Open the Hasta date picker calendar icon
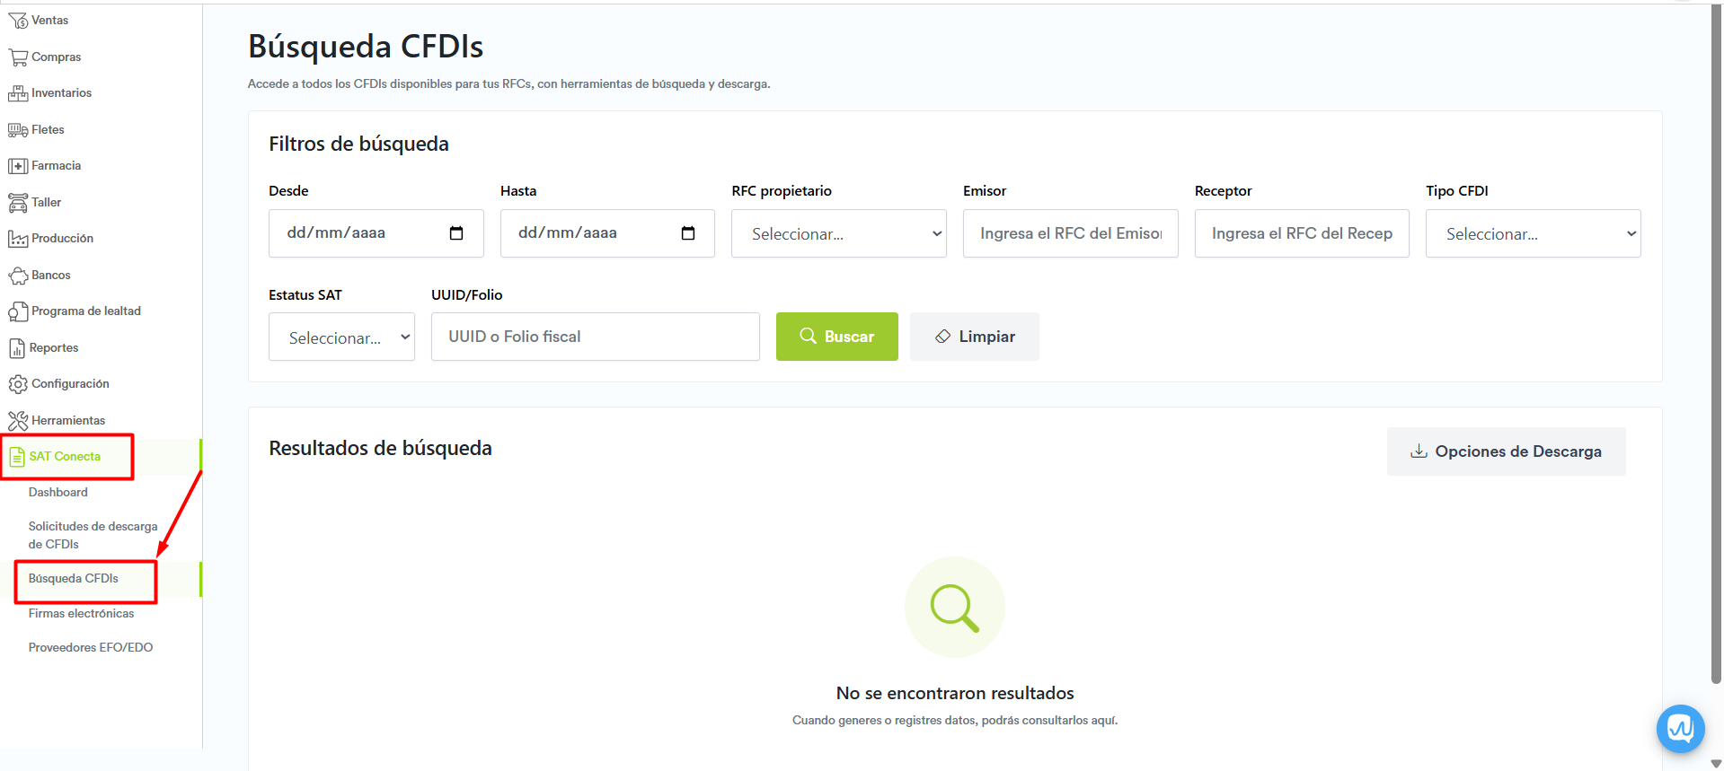This screenshot has width=1724, height=771. point(688,233)
